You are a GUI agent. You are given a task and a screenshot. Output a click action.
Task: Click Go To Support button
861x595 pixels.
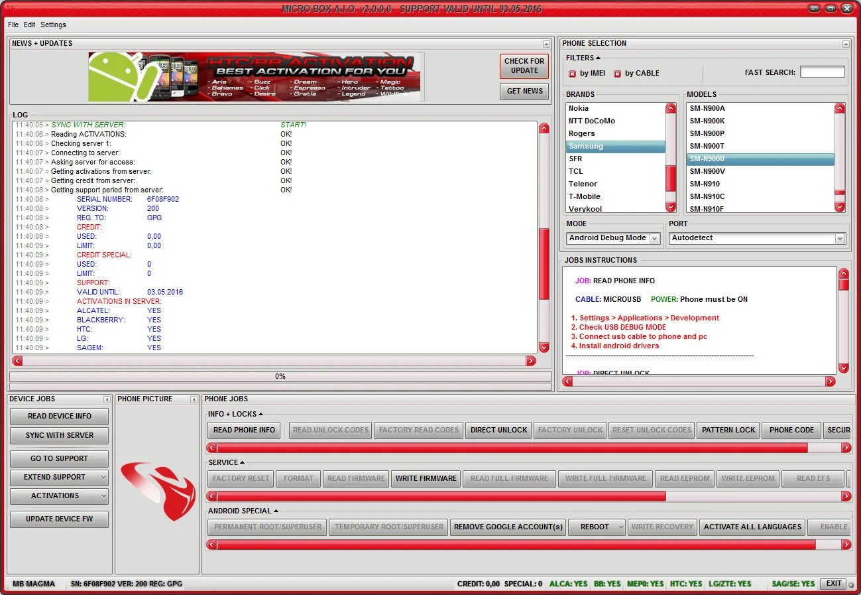pyautogui.click(x=60, y=459)
